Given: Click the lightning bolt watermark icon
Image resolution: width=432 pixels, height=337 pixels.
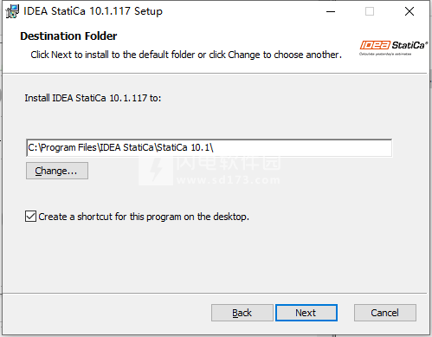Looking at the screenshot, I should [x=156, y=172].
